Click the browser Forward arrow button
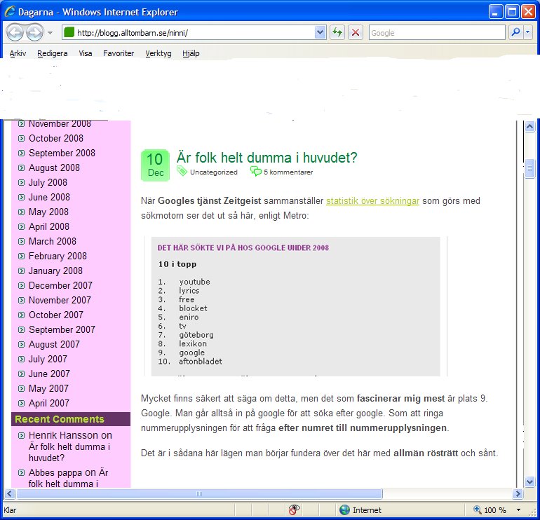 click(35, 33)
